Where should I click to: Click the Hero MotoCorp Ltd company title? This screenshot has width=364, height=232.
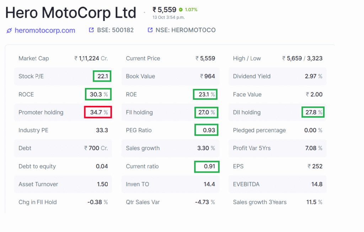[70, 13]
